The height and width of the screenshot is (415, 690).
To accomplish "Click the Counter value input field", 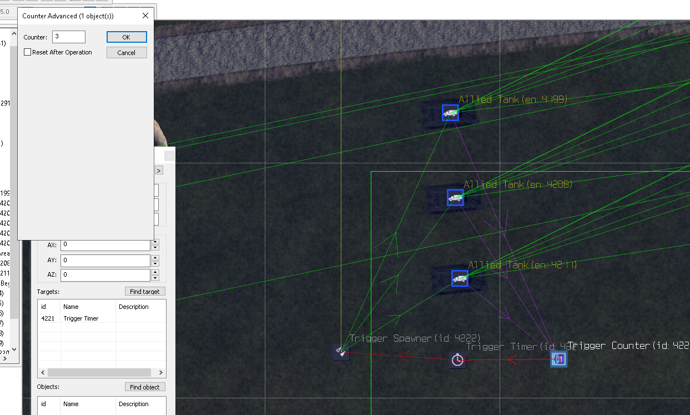I will point(69,37).
